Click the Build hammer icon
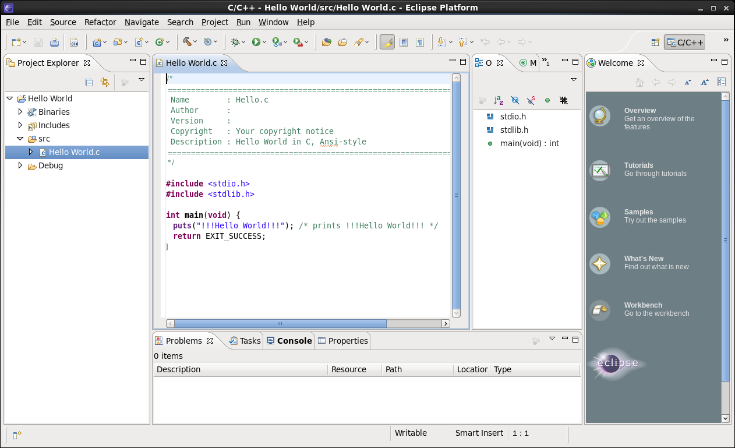The height and width of the screenshot is (448, 735). [x=187, y=42]
